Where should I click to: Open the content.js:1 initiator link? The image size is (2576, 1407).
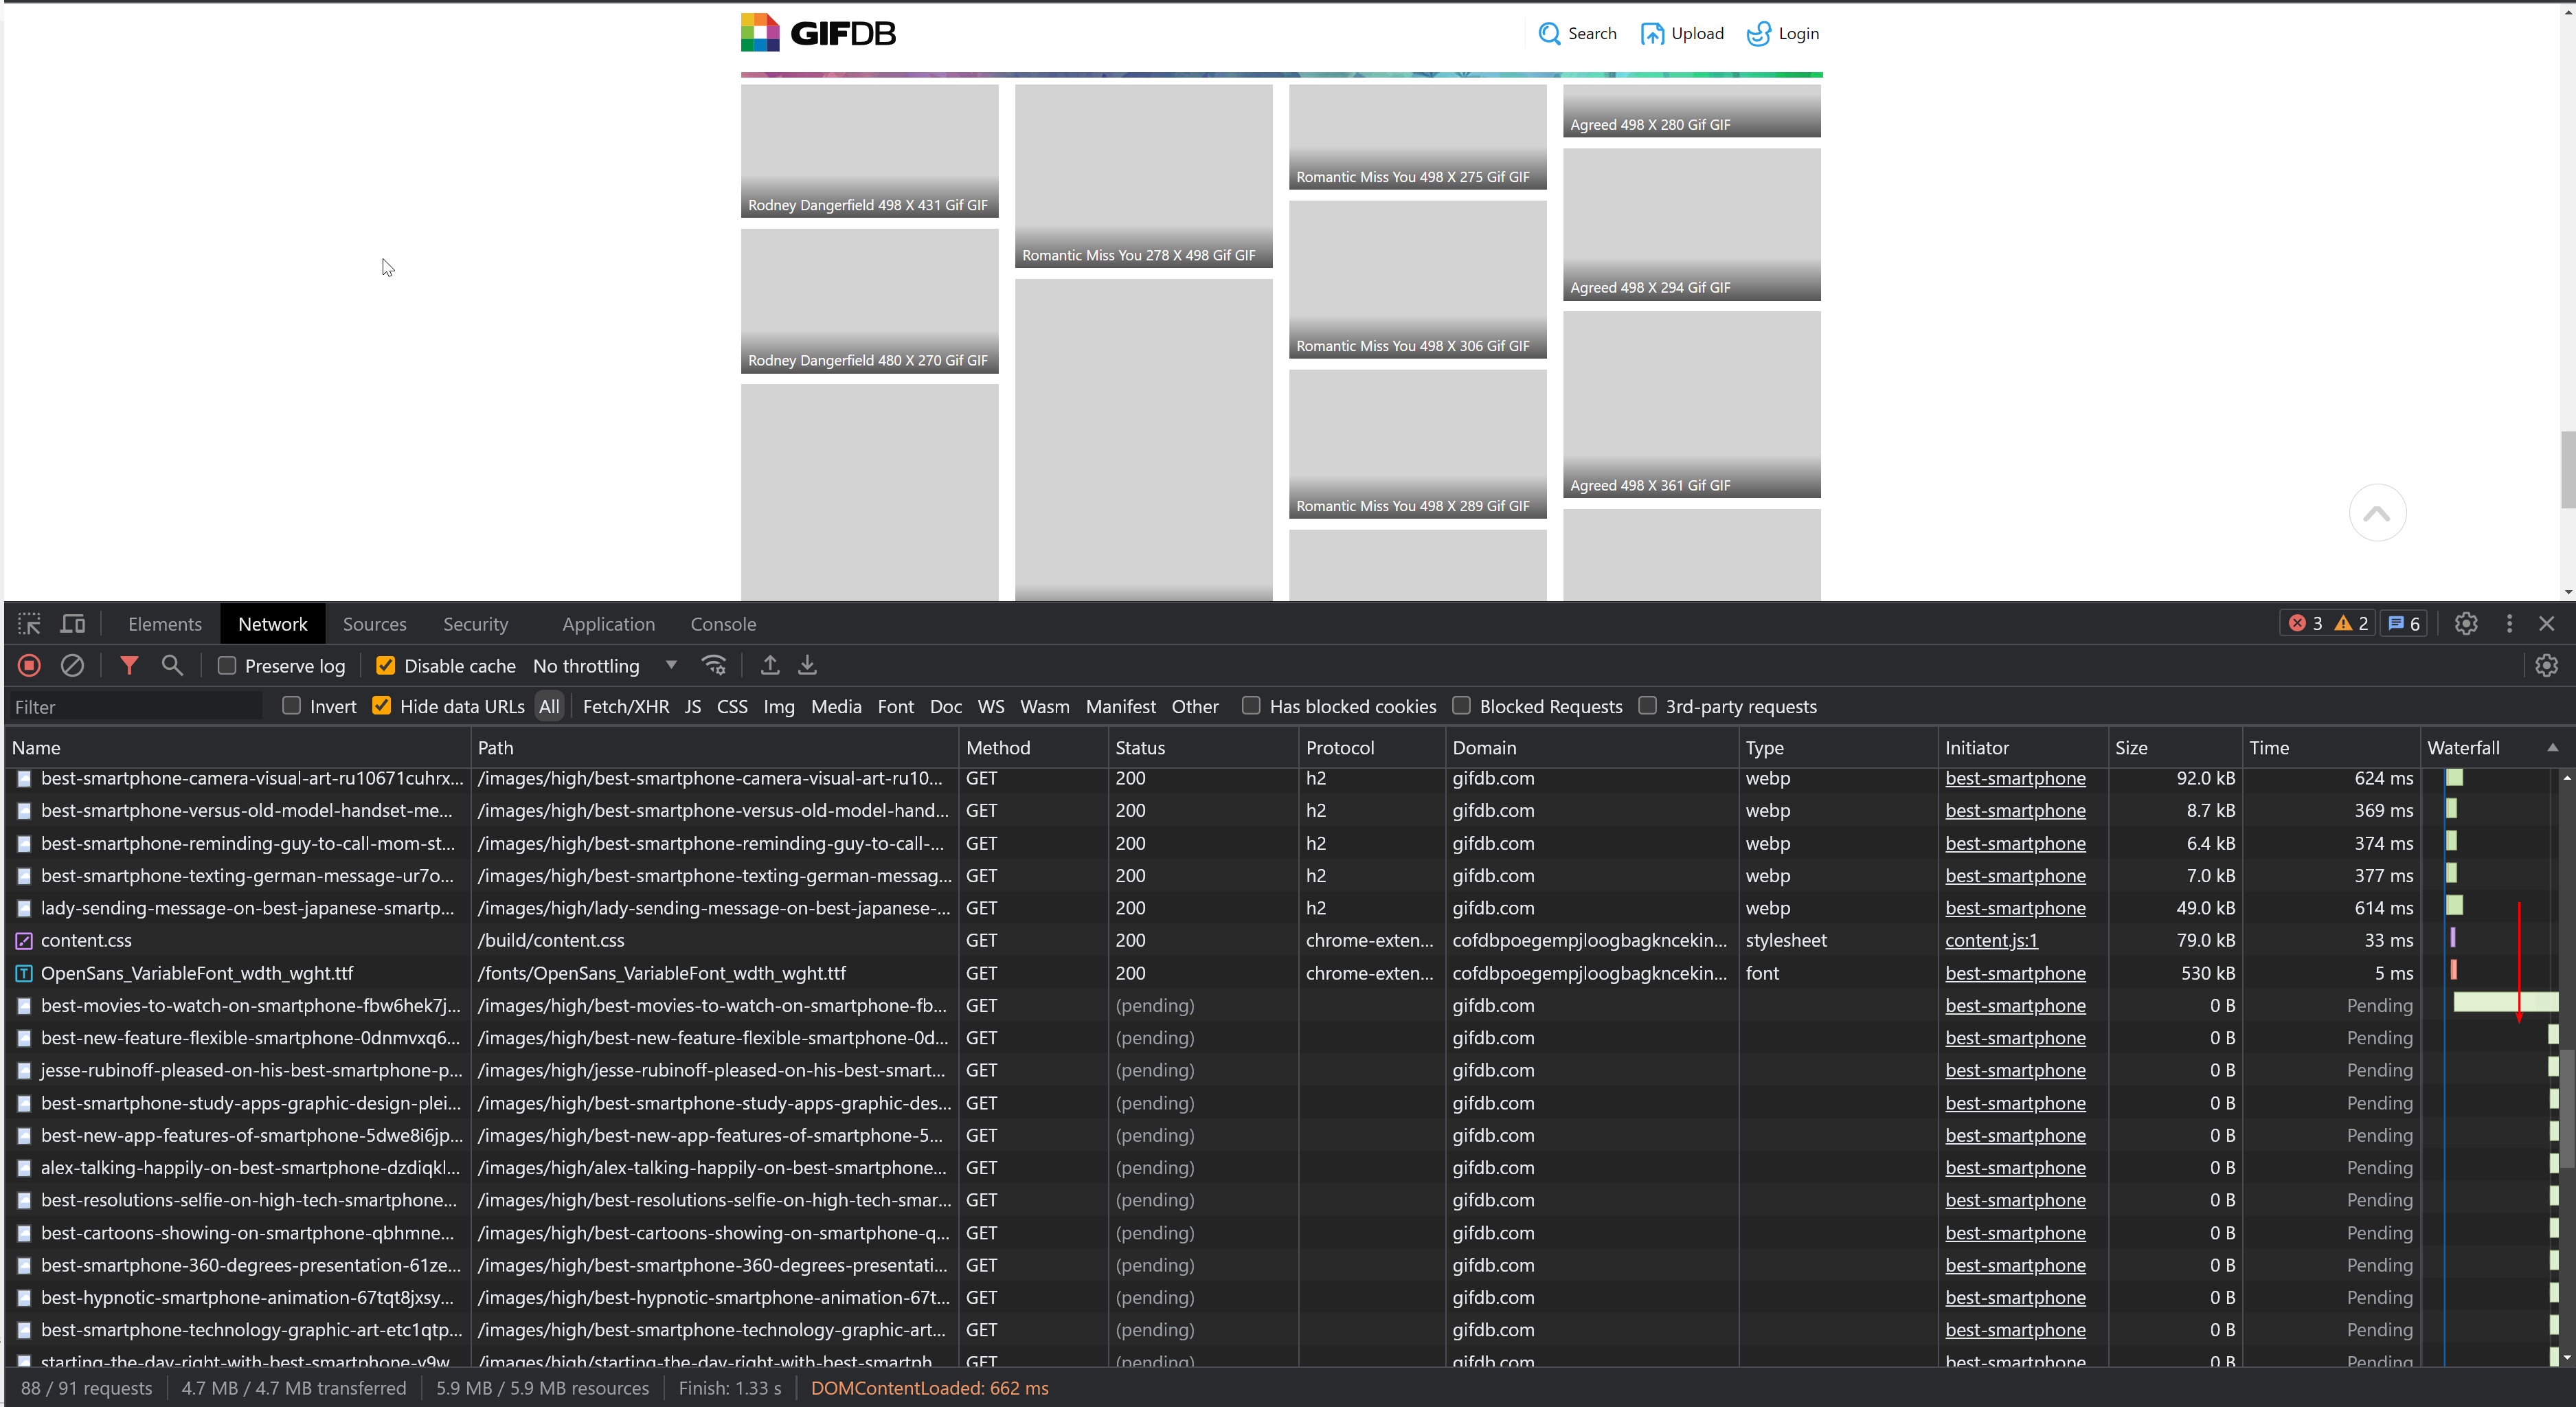click(x=1990, y=940)
